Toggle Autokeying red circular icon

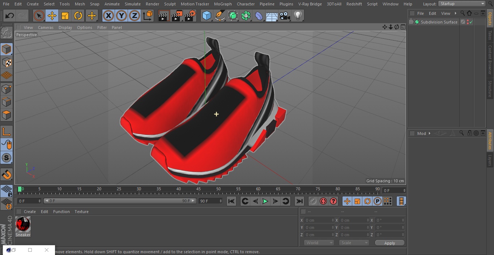click(323, 201)
